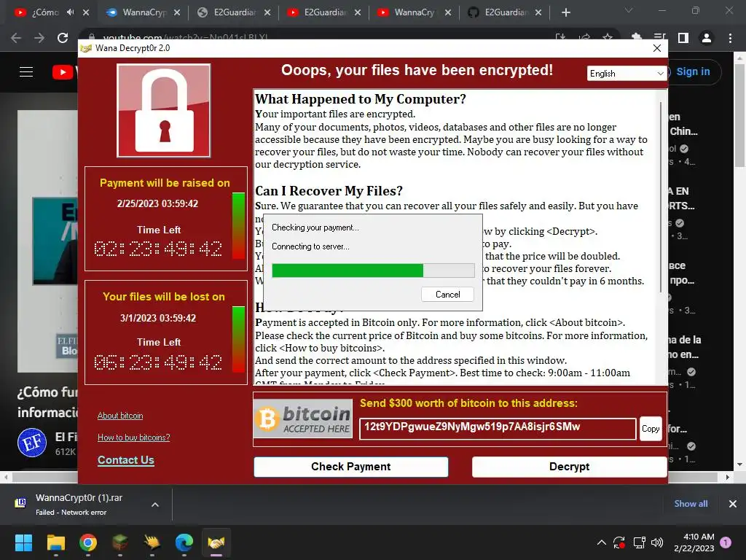Open the WannaCrypt0r (1).rar download item
The height and width of the screenshot is (560, 746).
(79, 505)
